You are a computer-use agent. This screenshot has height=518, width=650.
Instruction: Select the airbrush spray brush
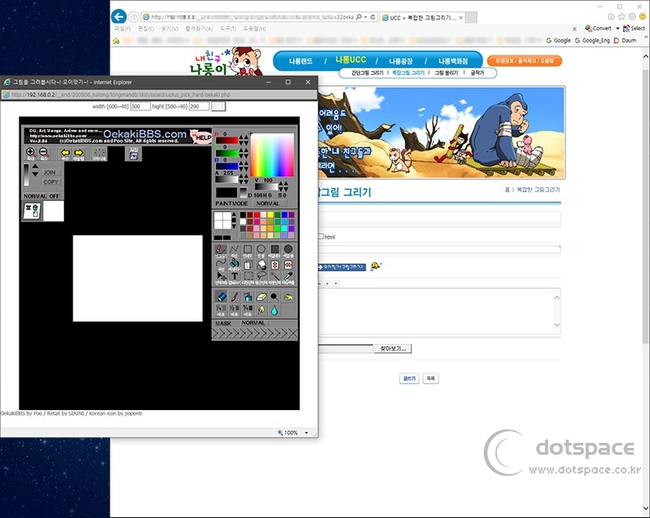click(247, 297)
